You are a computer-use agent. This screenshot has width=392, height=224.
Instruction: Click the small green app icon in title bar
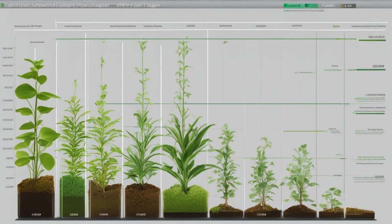2,5
